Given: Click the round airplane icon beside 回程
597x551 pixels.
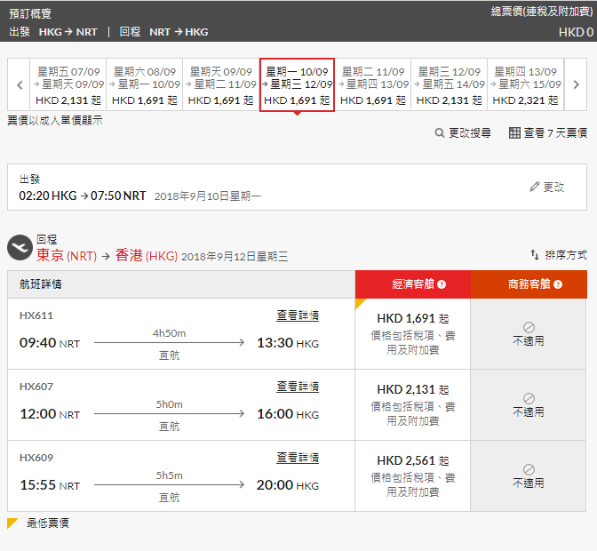Looking at the screenshot, I should [20, 248].
